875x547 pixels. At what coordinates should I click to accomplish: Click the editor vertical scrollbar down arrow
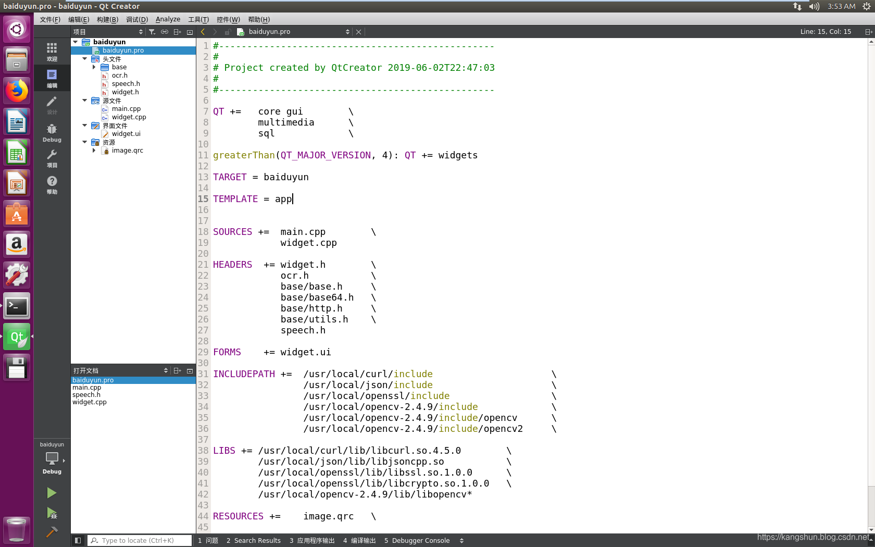[x=871, y=530]
